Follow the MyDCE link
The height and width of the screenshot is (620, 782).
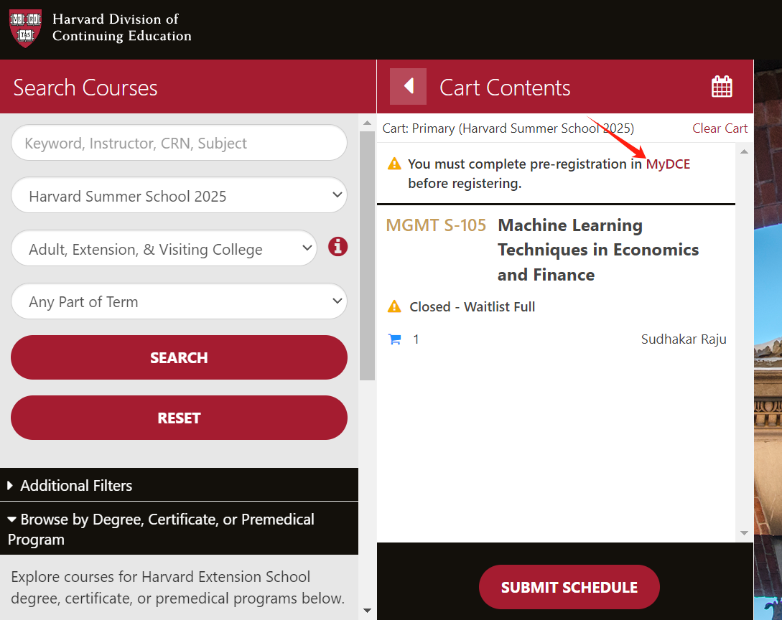coord(668,164)
